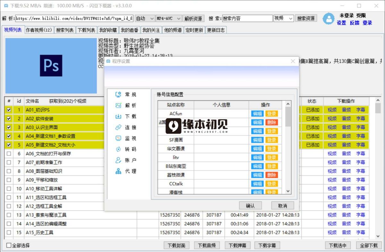Image resolution: width=385 pixels, height=252 pixels.
Task: Click the 全部下载 button
Action: coord(369,246)
